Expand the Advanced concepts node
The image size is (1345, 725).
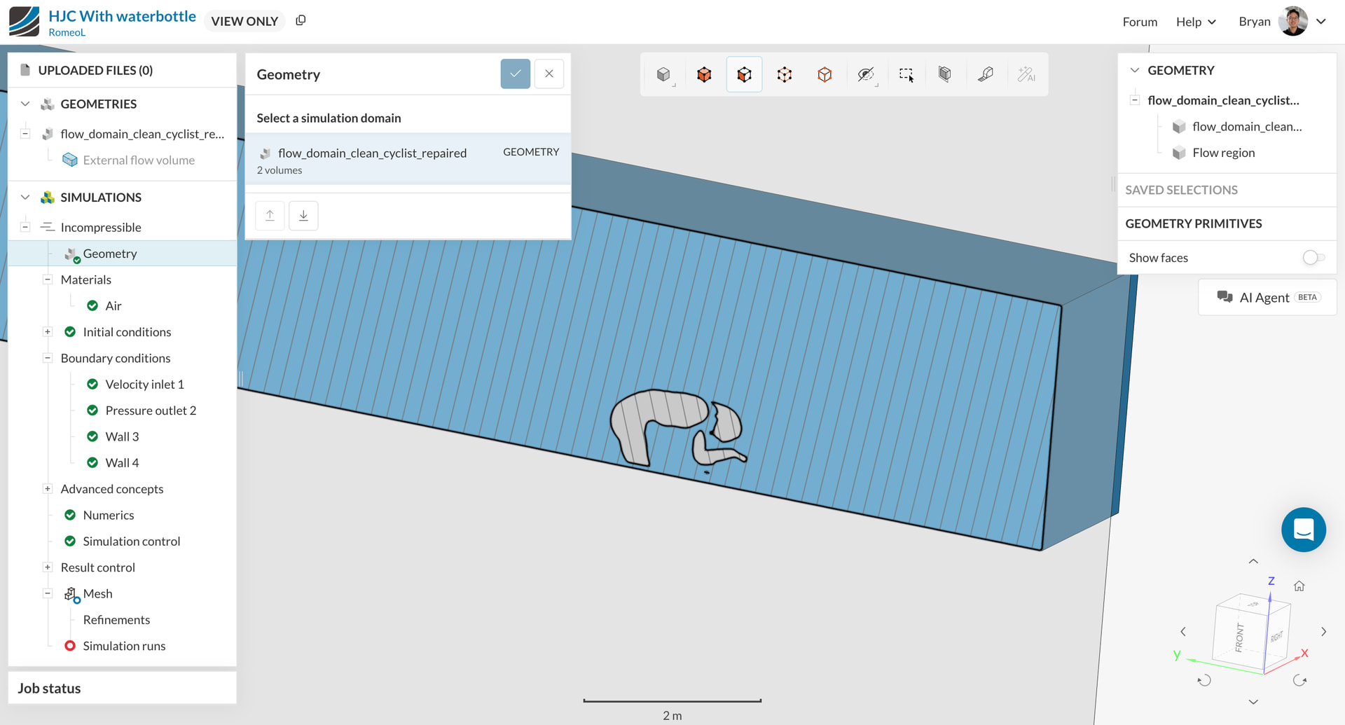[48, 489]
